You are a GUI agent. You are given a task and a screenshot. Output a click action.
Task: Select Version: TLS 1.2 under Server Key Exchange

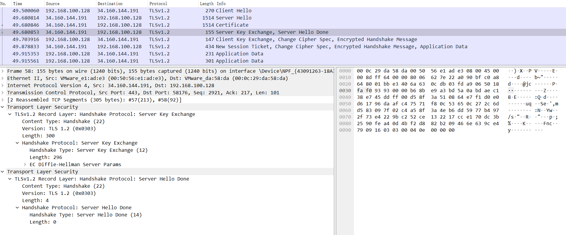(59, 129)
